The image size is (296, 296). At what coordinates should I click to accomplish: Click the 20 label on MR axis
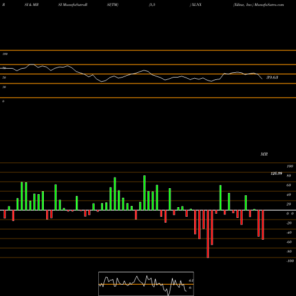point(289,204)
